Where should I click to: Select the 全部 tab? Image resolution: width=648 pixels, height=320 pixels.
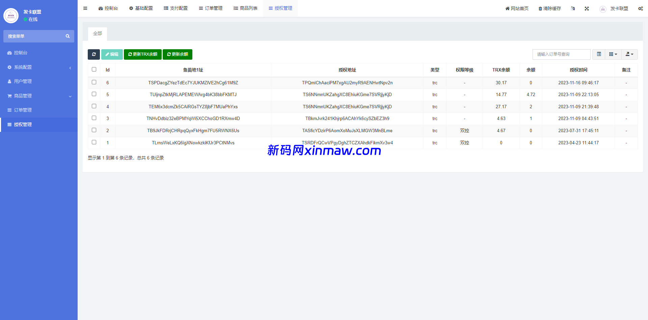98,34
